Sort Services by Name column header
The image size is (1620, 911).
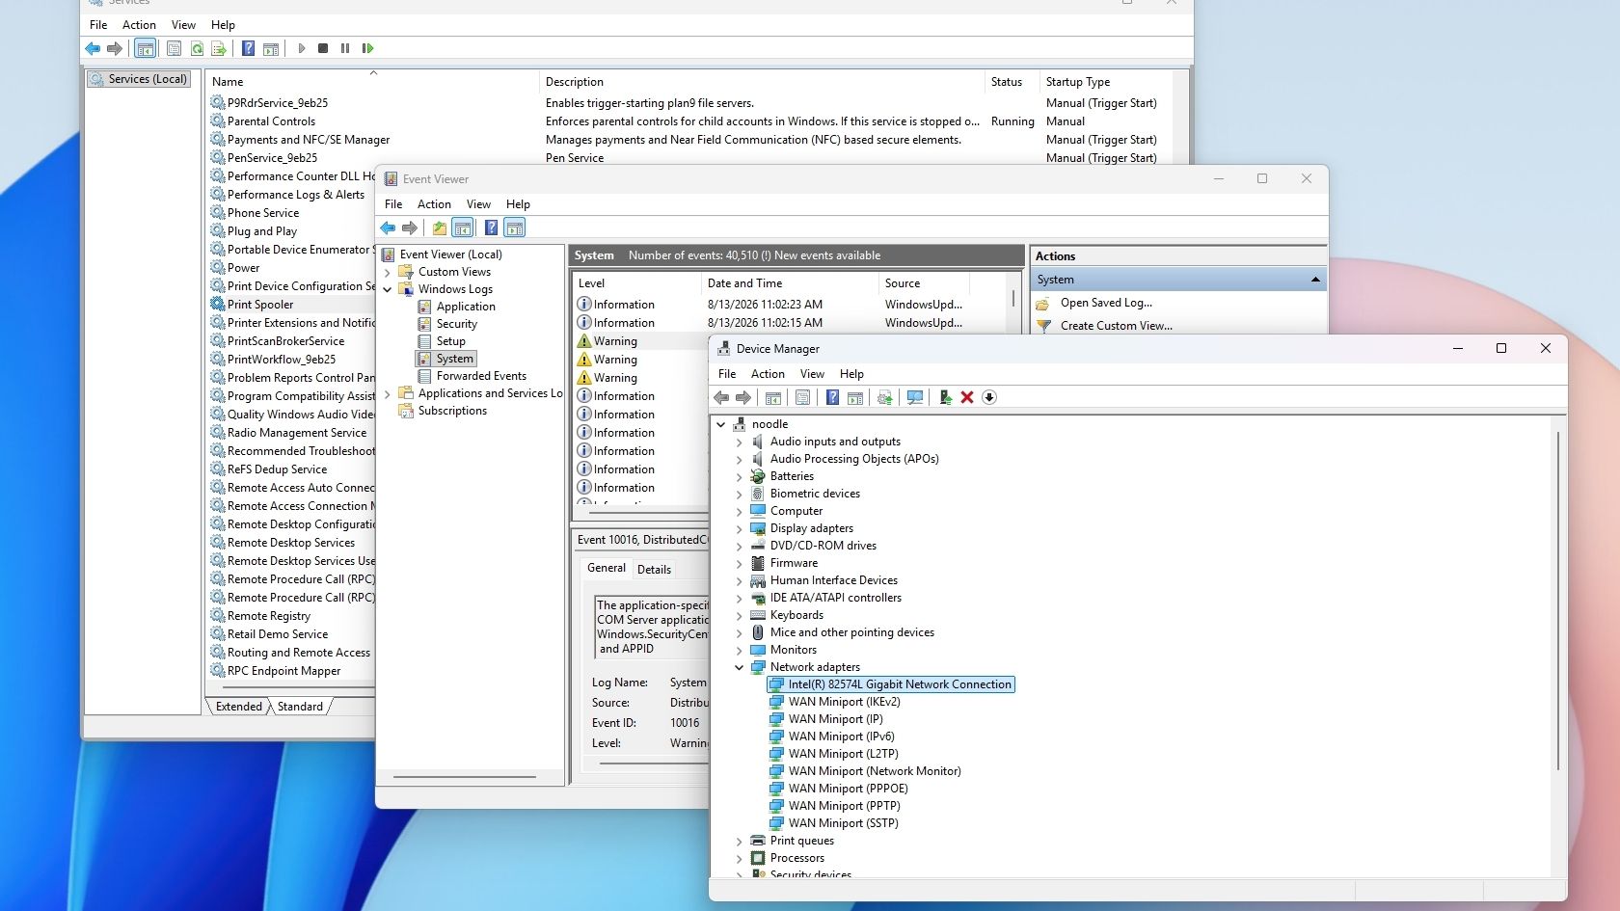tap(372, 82)
